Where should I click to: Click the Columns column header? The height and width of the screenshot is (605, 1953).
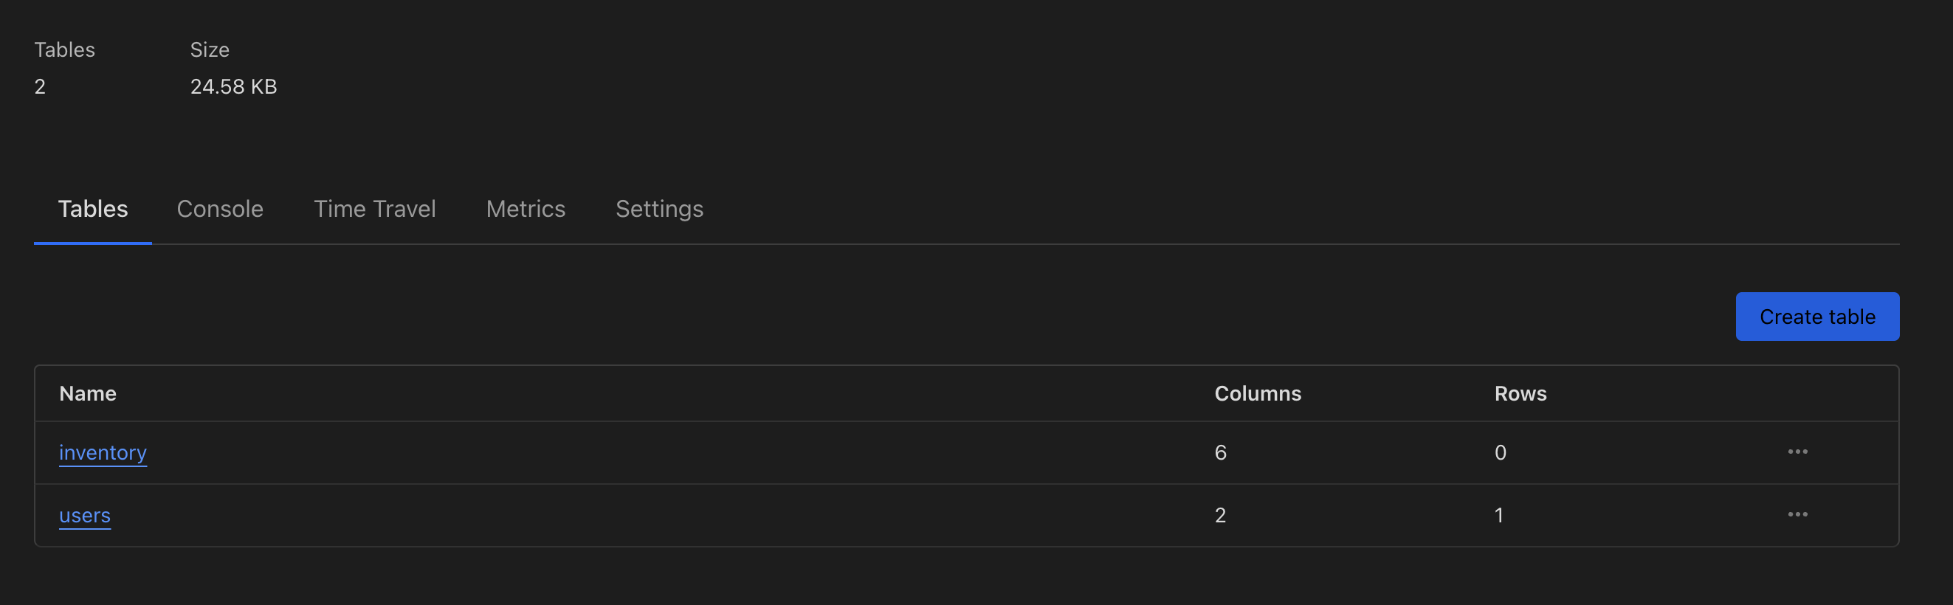click(1257, 393)
